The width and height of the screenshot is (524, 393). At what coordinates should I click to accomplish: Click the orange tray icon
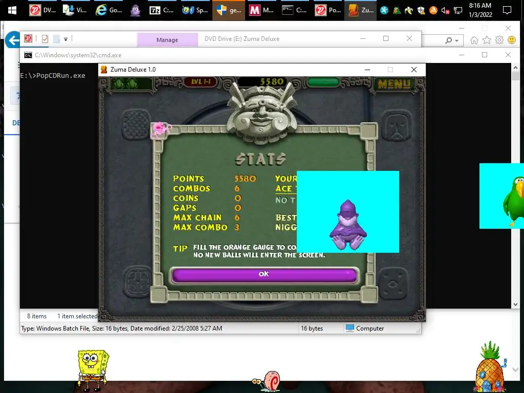[x=433, y=10]
